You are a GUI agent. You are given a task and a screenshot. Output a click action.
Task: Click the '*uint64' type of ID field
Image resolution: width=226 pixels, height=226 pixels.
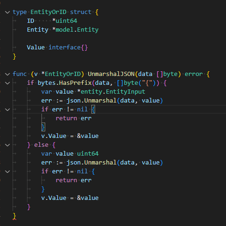pyautogui.click(x=65, y=21)
